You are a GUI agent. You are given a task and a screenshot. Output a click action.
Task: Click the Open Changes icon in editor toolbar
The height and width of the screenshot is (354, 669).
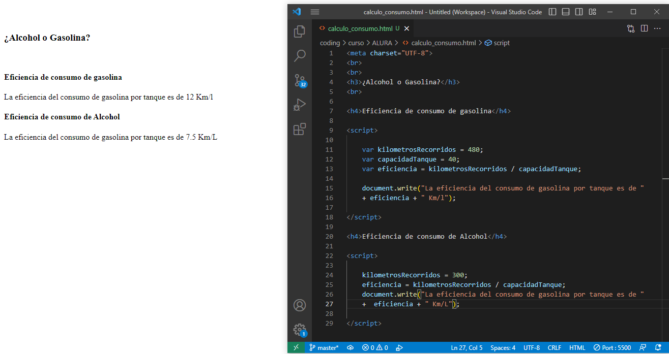[x=631, y=28]
